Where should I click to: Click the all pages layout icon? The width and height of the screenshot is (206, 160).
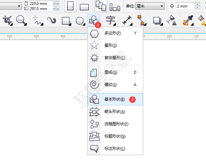coord(101,6)
